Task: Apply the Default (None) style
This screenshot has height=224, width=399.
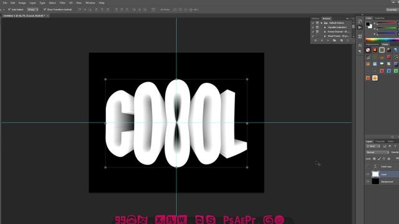Action: coord(368,50)
